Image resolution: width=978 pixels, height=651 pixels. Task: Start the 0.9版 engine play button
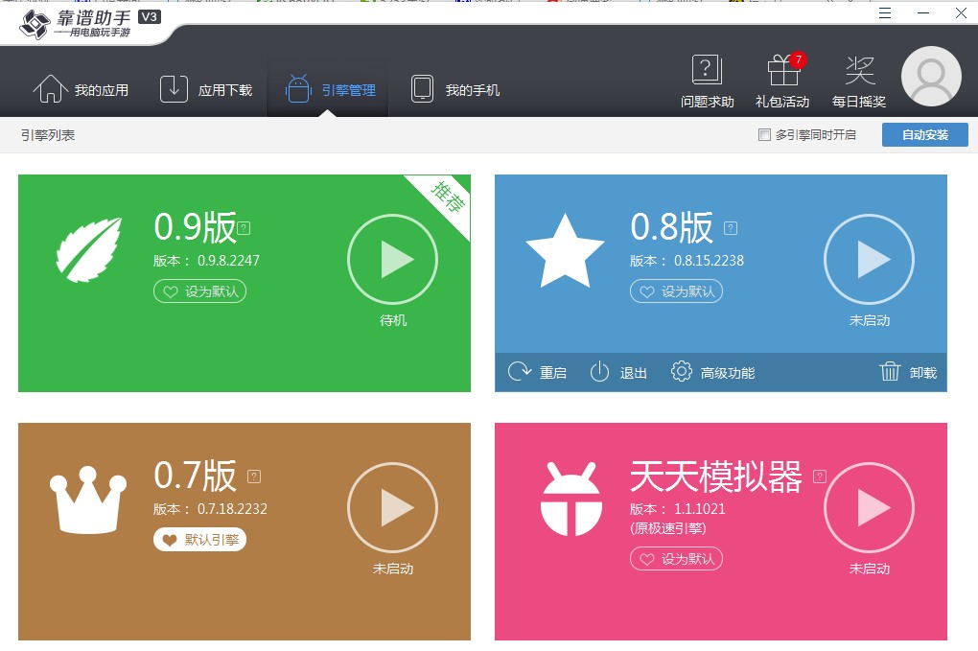392,260
